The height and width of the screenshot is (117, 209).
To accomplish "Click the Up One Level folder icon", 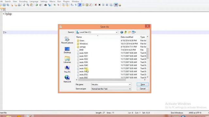I will pos(125,32).
